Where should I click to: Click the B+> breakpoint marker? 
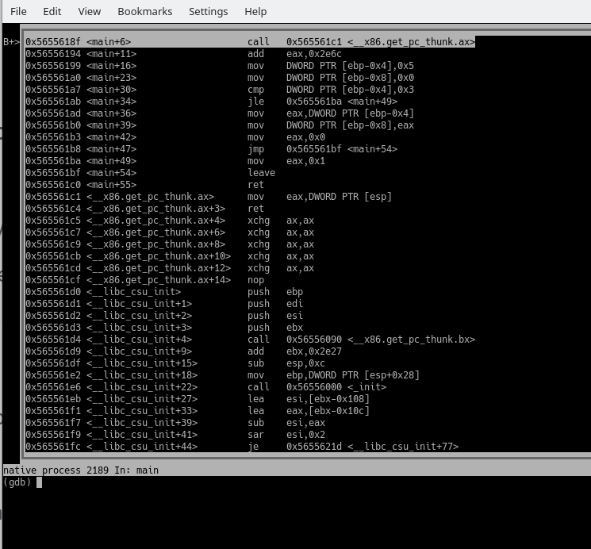point(12,42)
